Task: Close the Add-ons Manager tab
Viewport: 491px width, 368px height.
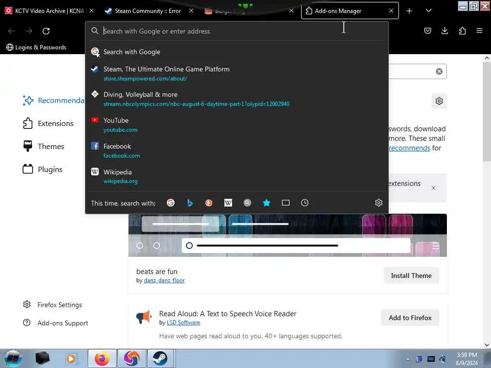Action: [x=391, y=11]
